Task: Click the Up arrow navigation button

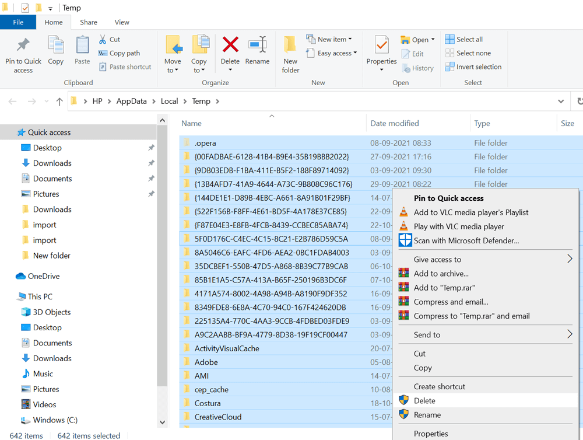Action: pyautogui.click(x=59, y=102)
